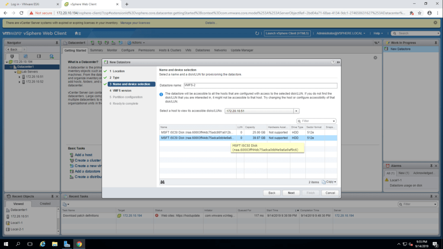443x249 pixels.
Task: Select the 25.00 GB MSFT iSCSI disk row
Action: pyautogui.click(x=197, y=132)
